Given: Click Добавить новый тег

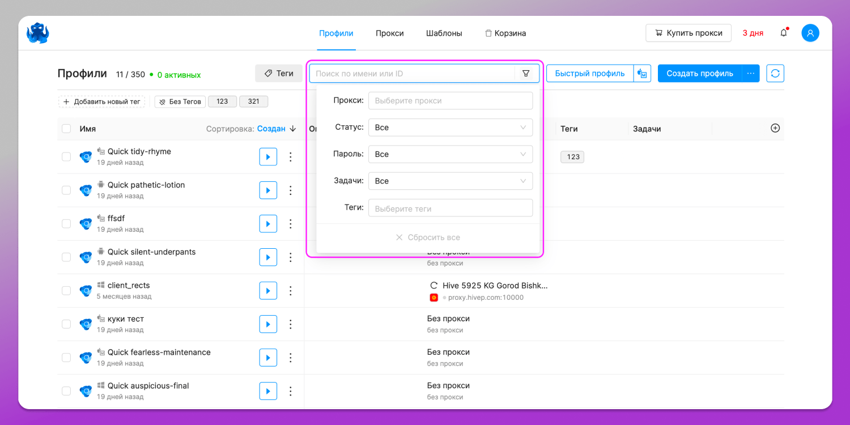Looking at the screenshot, I should pyautogui.click(x=101, y=101).
